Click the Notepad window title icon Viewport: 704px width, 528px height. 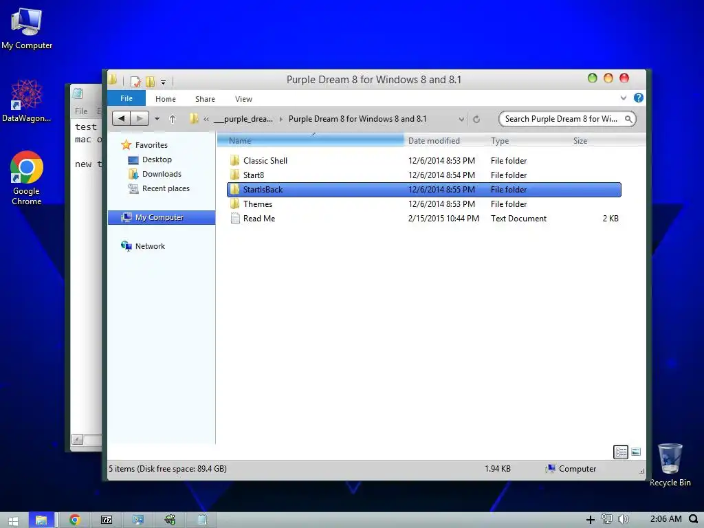78,93
